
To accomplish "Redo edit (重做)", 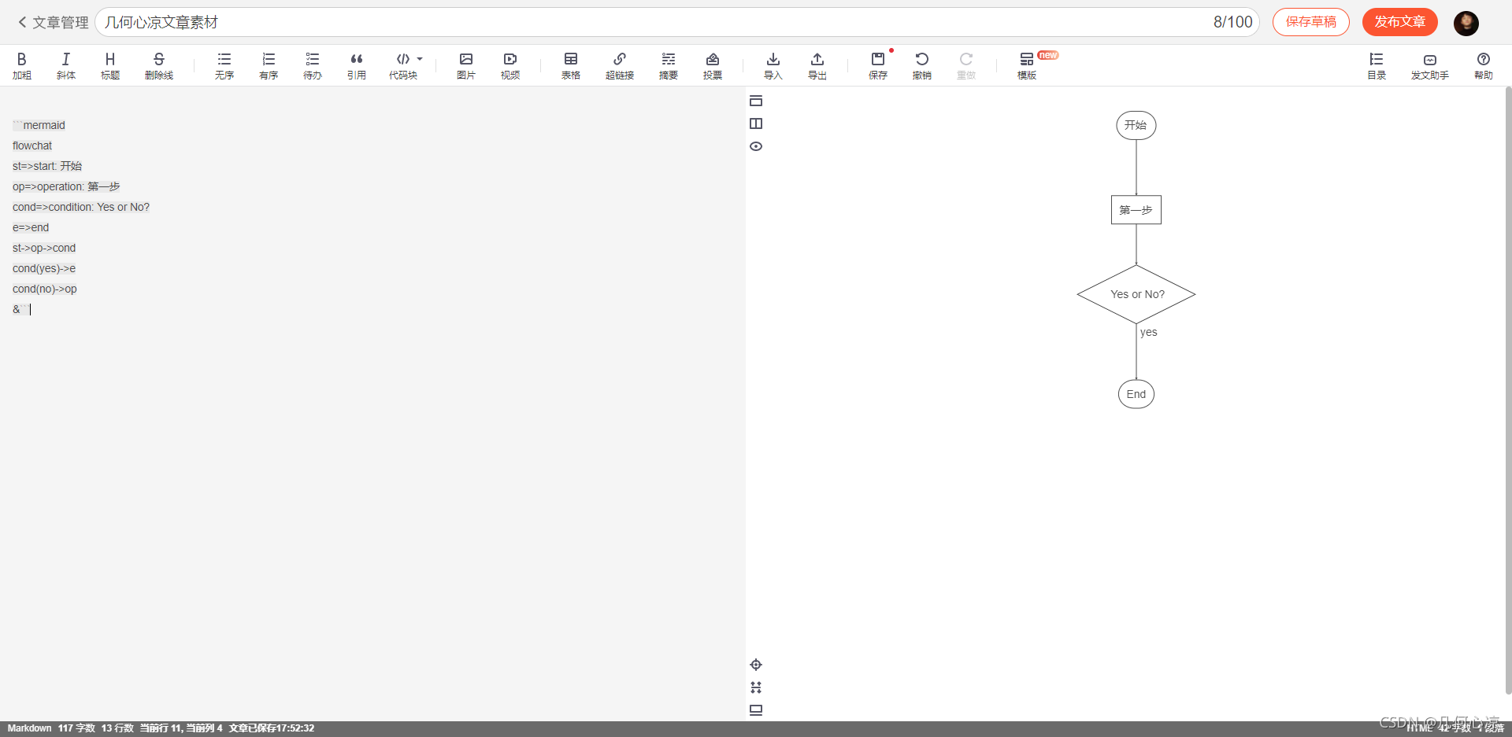I will 966,65.
